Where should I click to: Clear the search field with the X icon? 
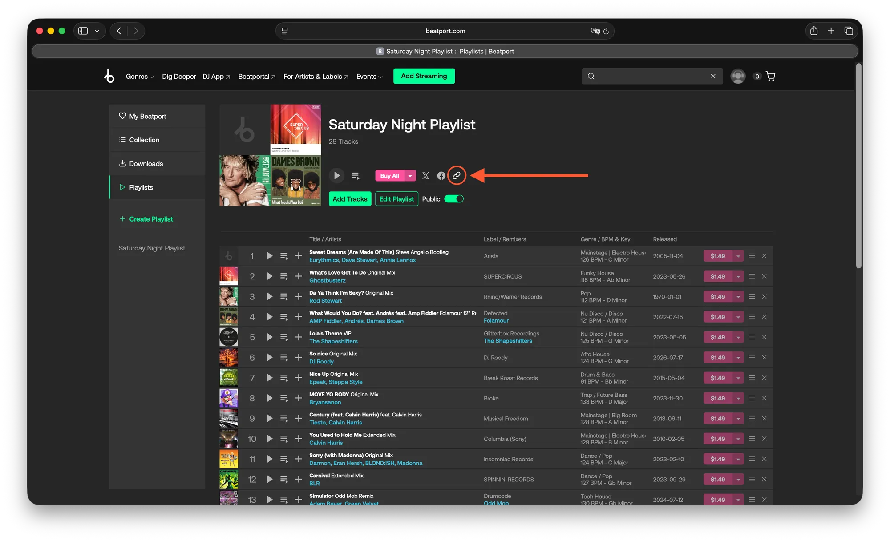(x=713, y=76)
